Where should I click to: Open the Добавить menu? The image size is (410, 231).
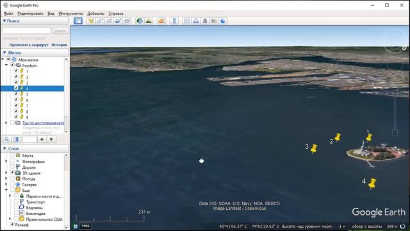pyautogui.click(x=95, y=13)
